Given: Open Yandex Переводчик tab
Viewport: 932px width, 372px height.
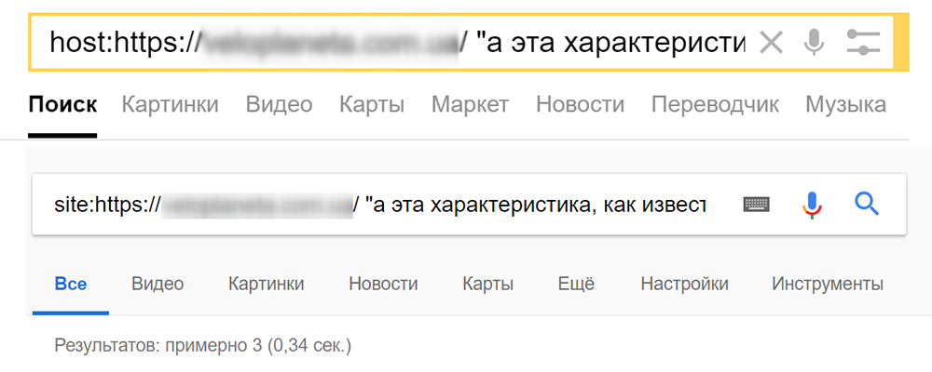Looking at the screenshot, I should 715,104.
